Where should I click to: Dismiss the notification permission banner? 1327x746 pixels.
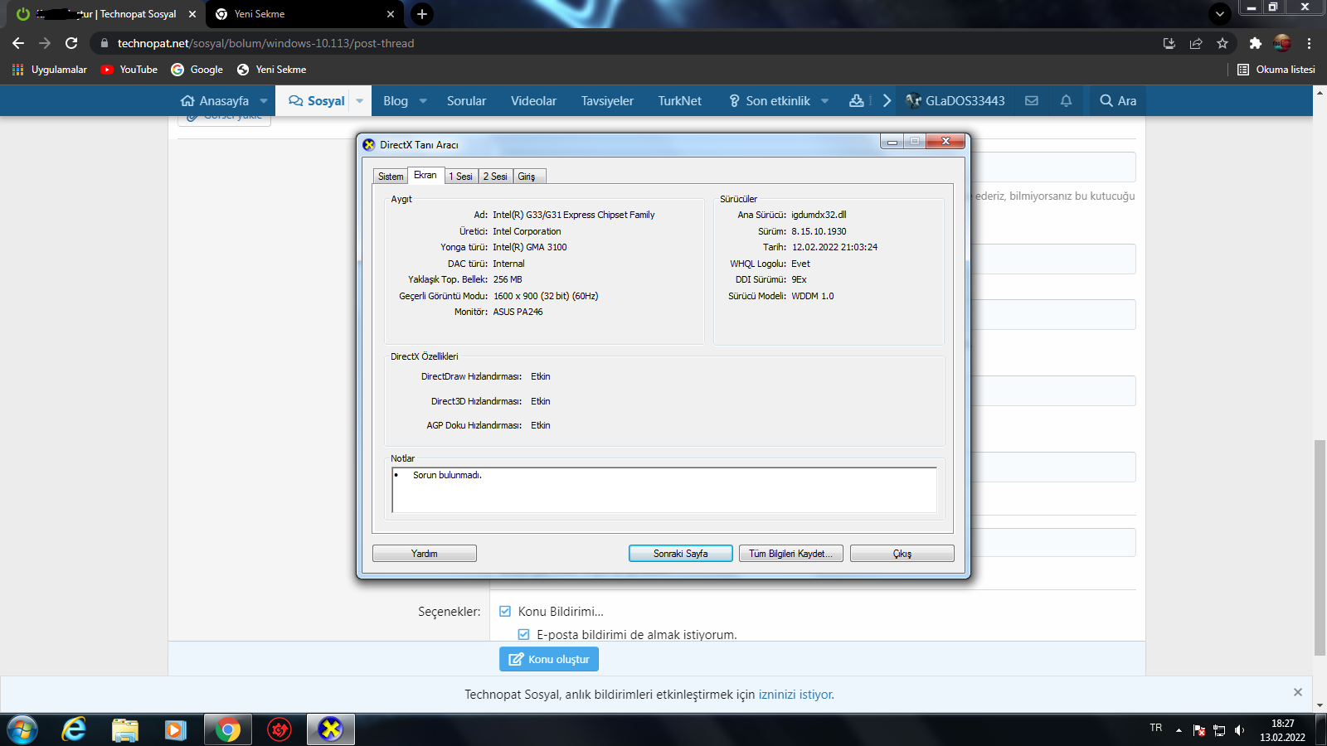click(x=1298, y=692)
